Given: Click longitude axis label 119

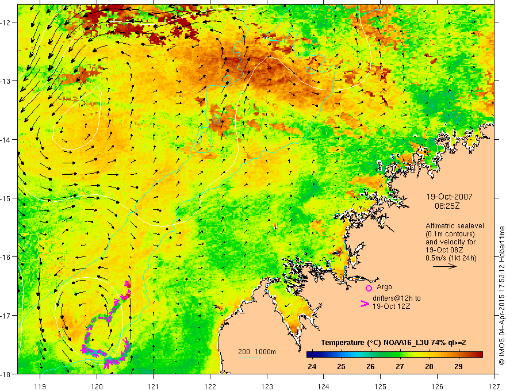Looking at the screenshot, I should coord(40,386).
